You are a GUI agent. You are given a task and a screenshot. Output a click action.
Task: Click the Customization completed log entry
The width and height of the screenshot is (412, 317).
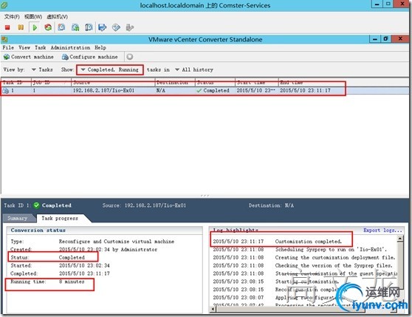coord(277,242)
